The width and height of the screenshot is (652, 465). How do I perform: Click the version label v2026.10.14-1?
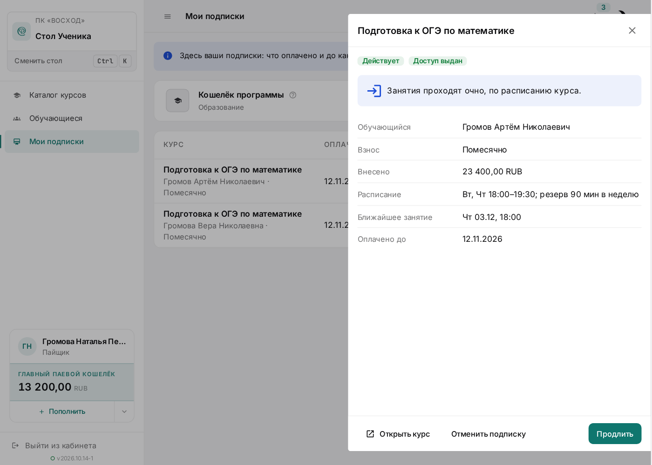tap(75, 458)
